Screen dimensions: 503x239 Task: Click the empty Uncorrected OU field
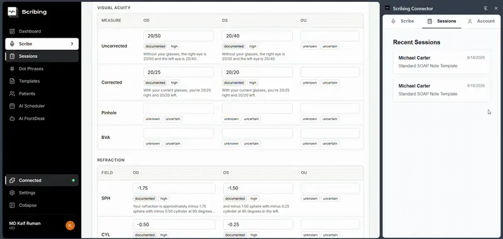click(x=330, y=36)
